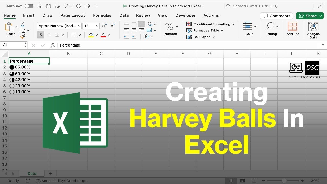The width and height of the screenshot is (327, 184).
Task: Decrease indent
Action: pos(126,37)
